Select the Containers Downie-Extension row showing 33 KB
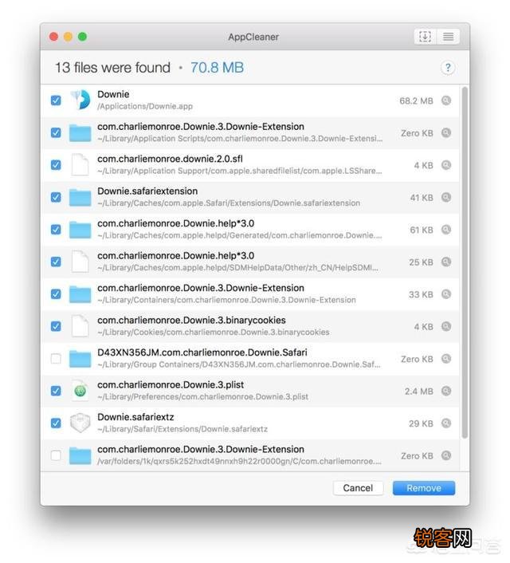Viewport: 510px width, 563px height. [249, 294]
